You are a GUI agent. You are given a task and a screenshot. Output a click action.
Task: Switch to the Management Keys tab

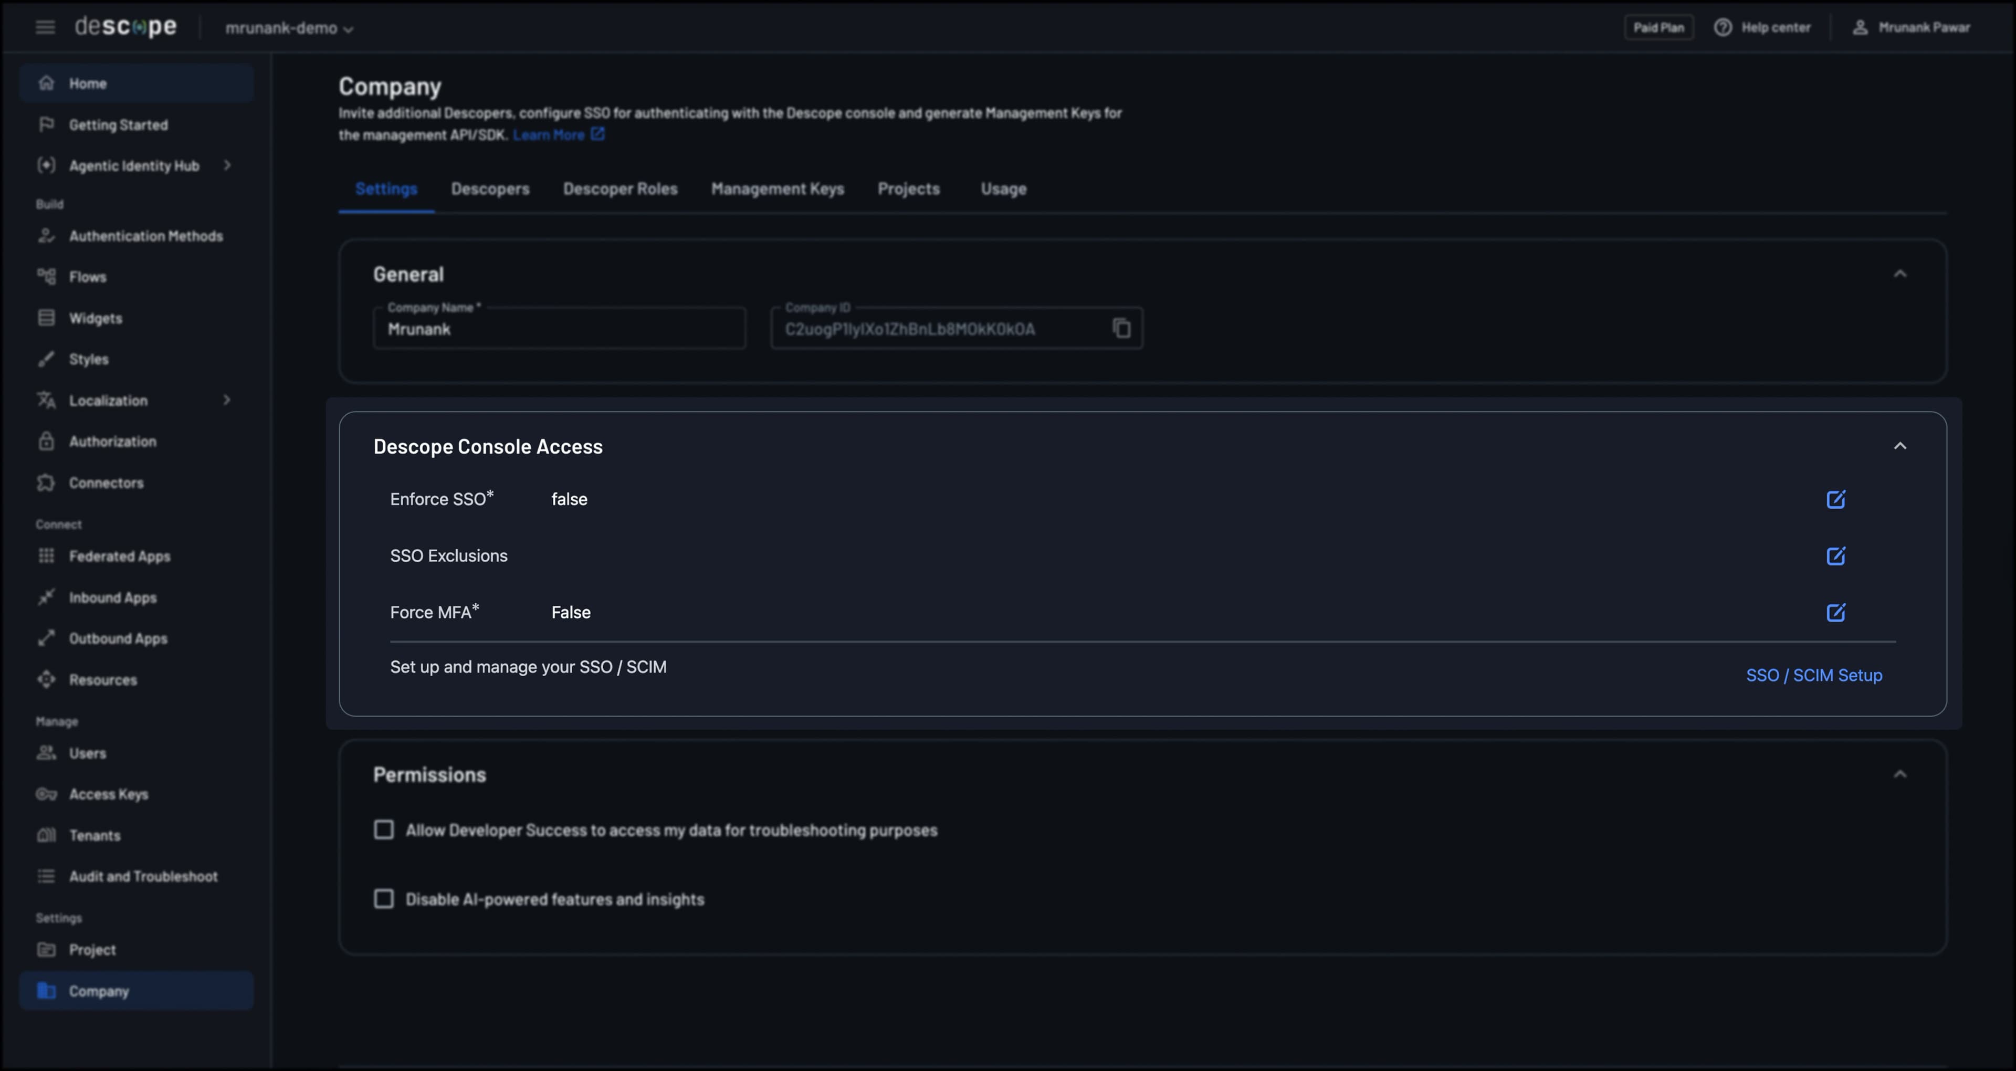[777, 188]
